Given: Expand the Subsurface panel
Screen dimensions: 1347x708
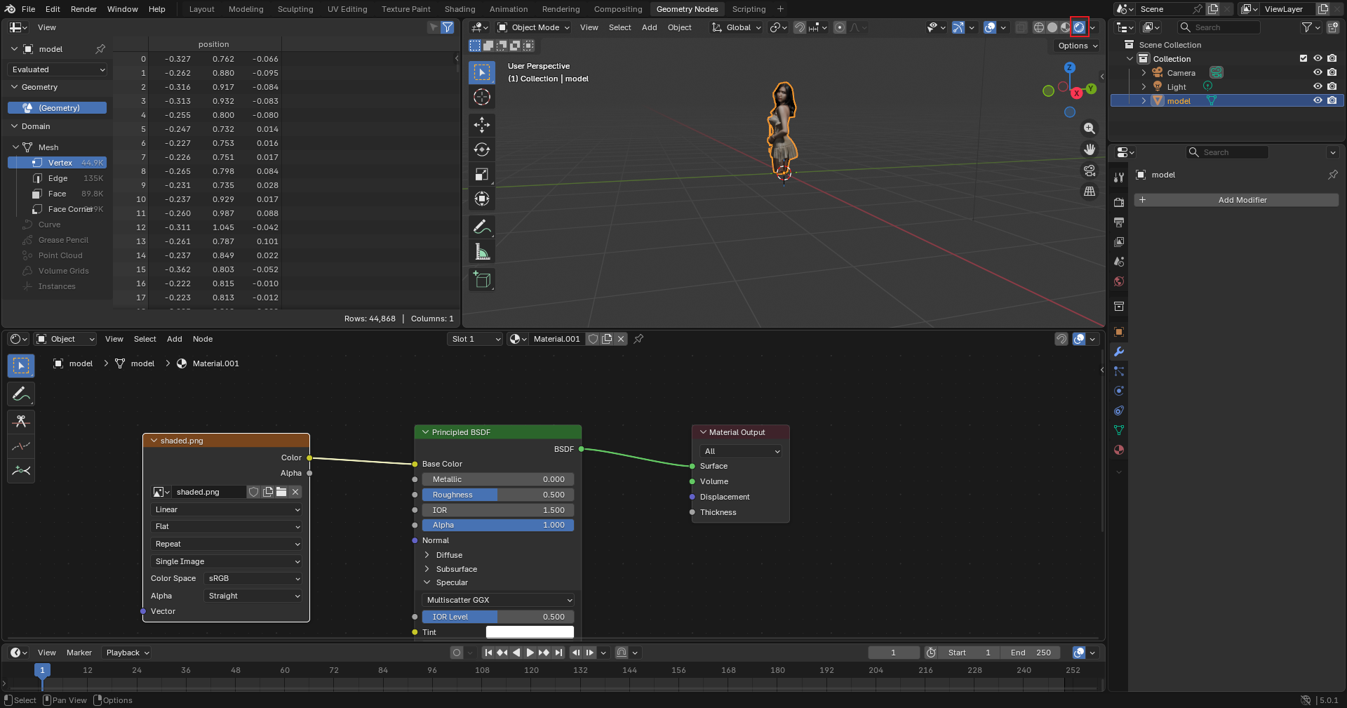Looking at the screenshot, I should tap(427, 569).
